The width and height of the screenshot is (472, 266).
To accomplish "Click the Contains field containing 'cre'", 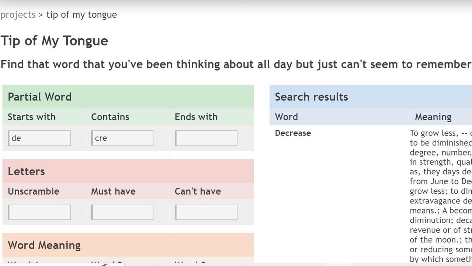I will click(123, 138).
